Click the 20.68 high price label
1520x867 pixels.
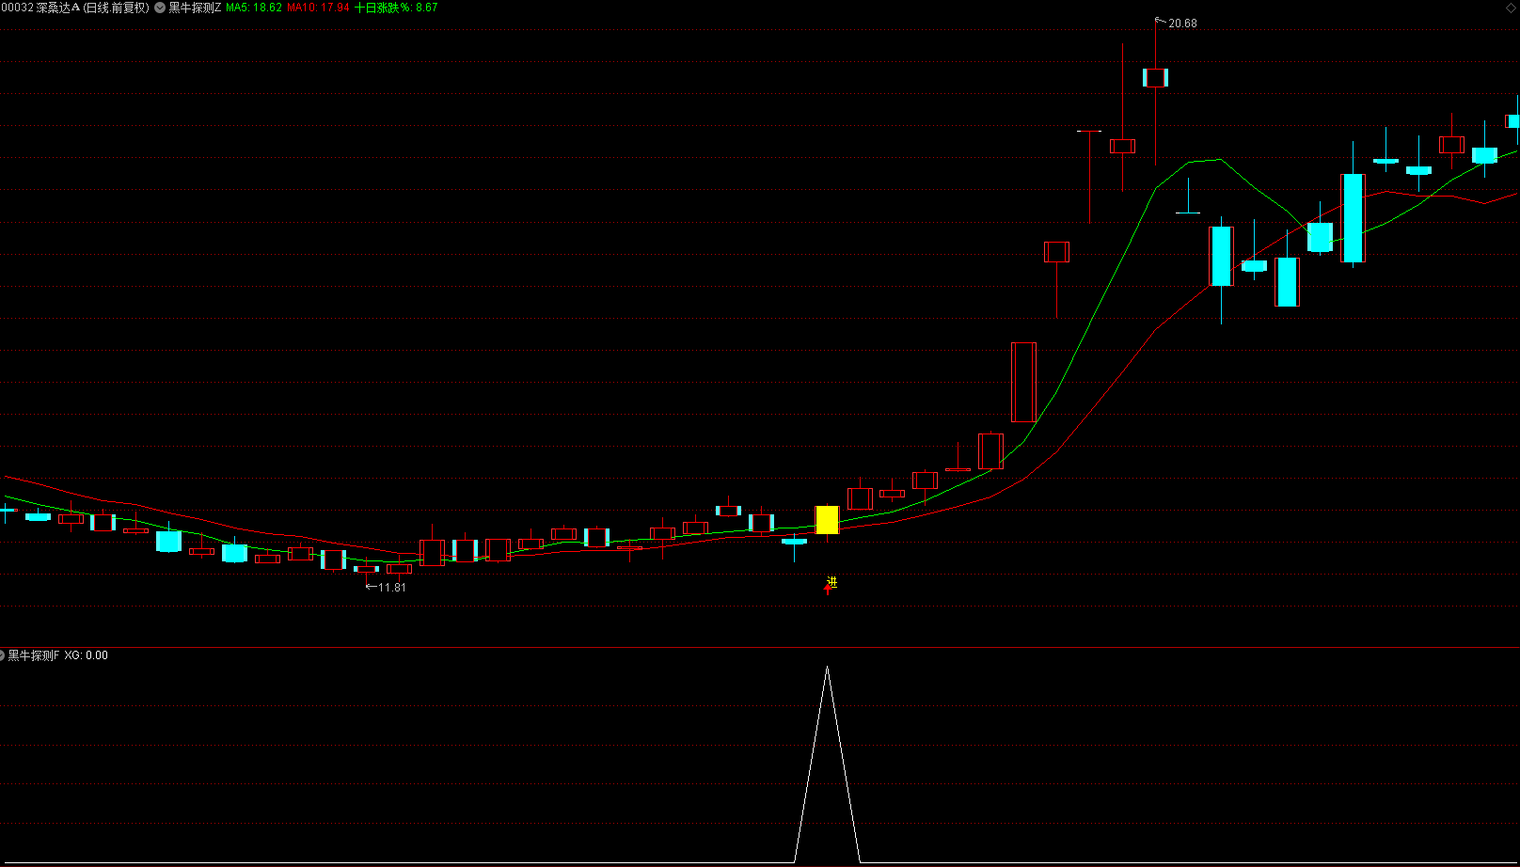1182,24
